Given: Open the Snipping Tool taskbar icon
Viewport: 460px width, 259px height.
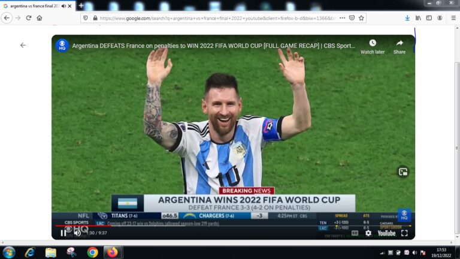Looking at the screenshot, I should point(71,252).
